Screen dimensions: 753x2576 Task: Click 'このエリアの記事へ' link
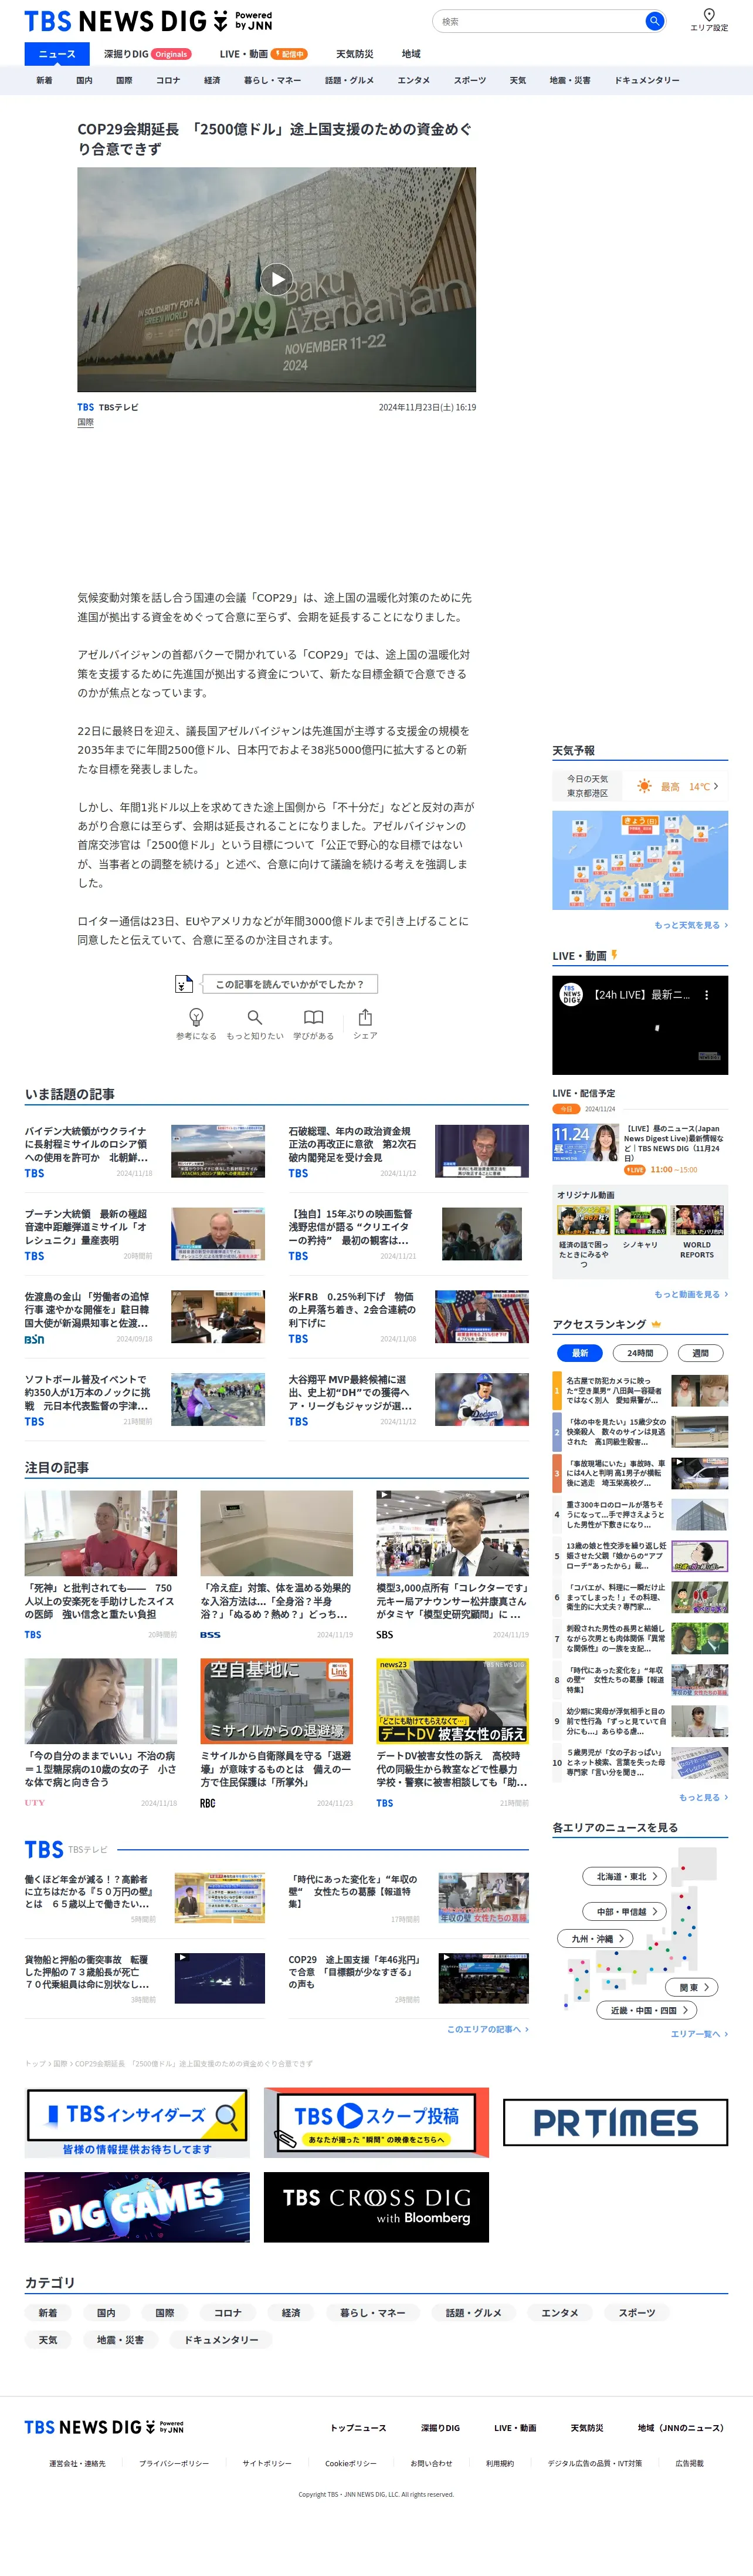[487, 2029]
